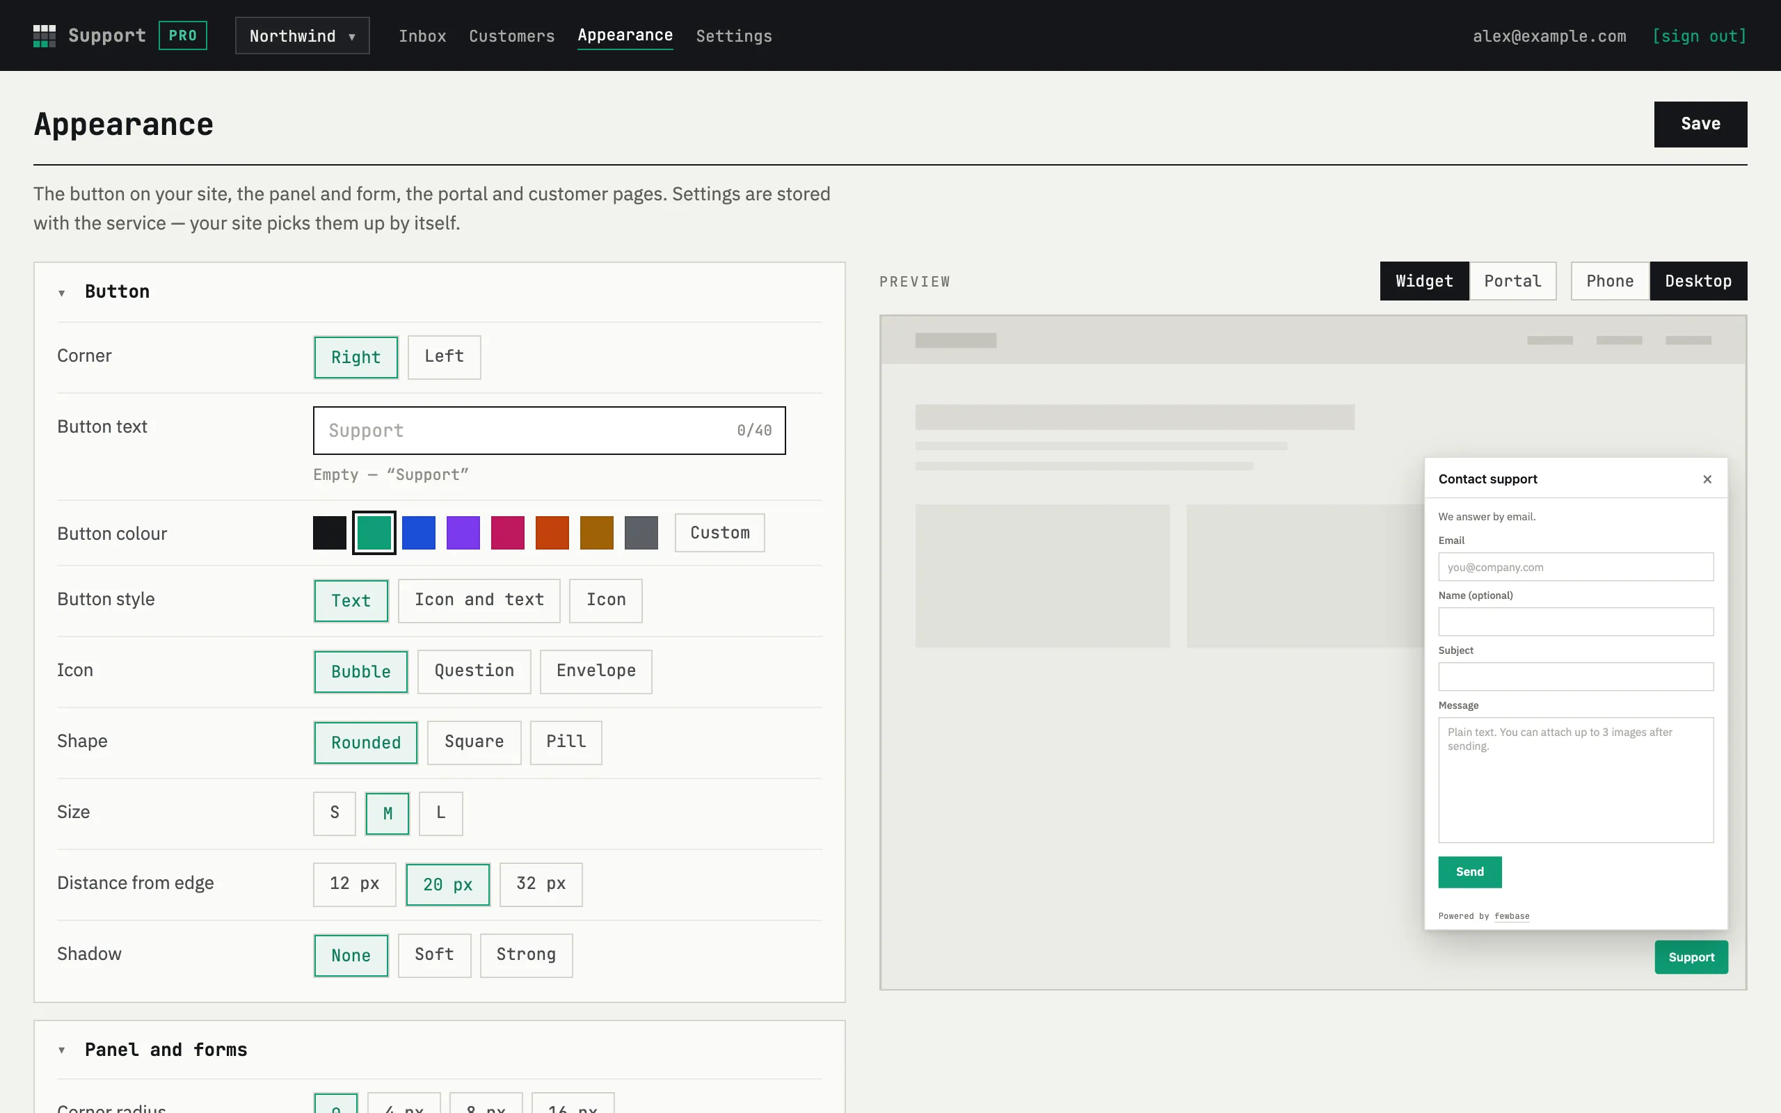
Task: Click the PRO plan badge
Action: [x=182, y=35]
